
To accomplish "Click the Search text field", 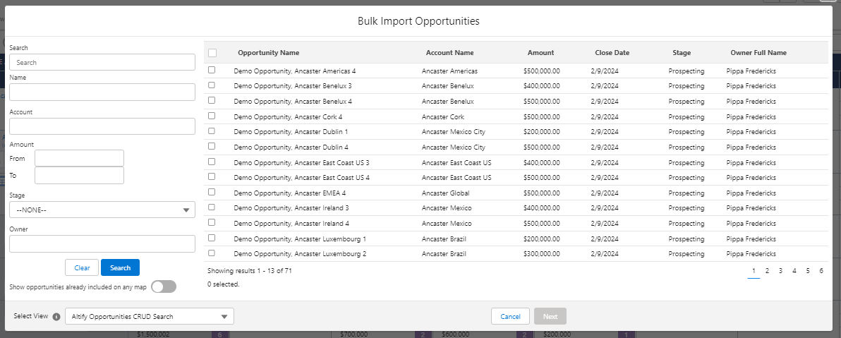I will pos(102,62).
